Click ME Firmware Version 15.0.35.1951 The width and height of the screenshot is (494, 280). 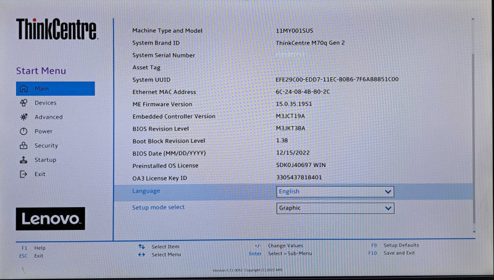pyautogui.click(x=294, y=104)
